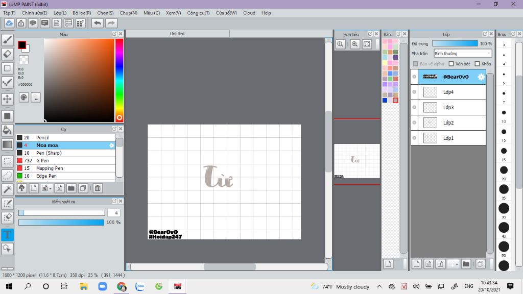Click the layer folder icon in Layer panel
Screen dimensions: 523x294
tap(466, 264)
